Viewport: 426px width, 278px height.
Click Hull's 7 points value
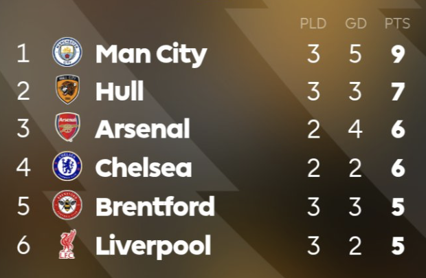(x=399, y=92)
